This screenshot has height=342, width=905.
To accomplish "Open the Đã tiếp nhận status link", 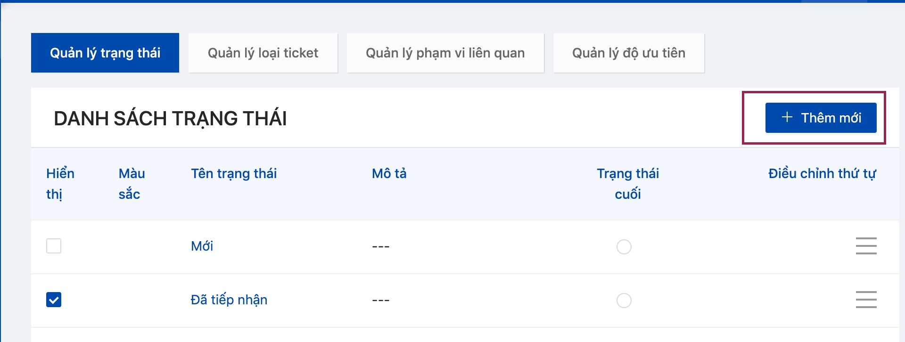I will pos(229,300).
